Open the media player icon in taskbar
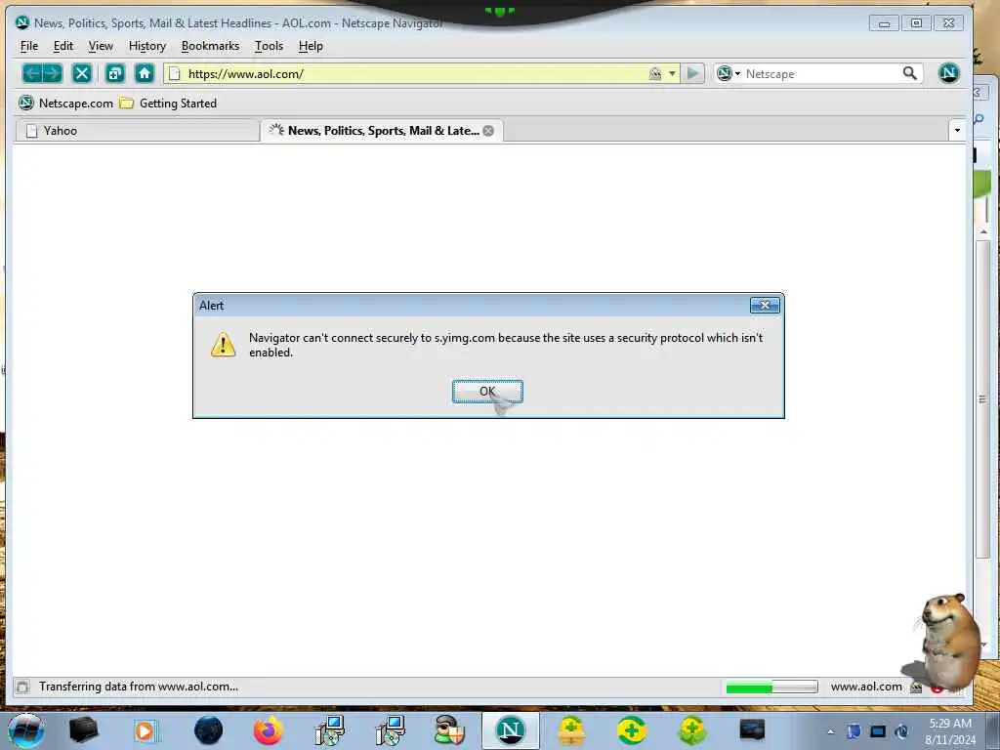The image size is (1000, 750). (145, 730)
